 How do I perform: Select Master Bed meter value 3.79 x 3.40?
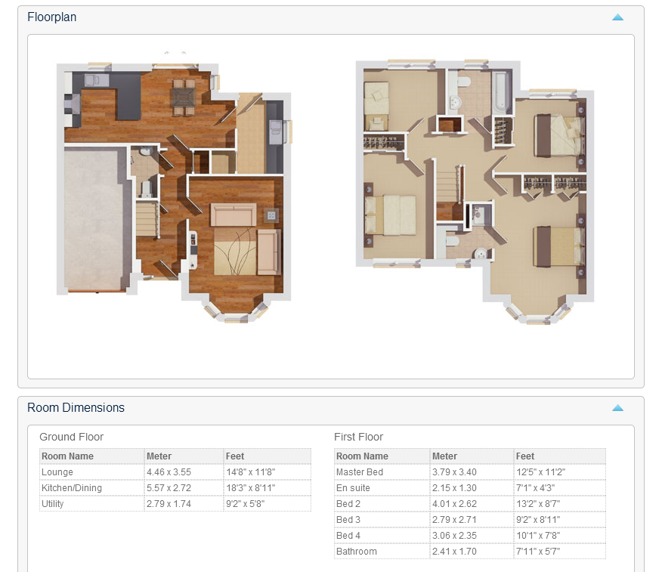point(454,472)
